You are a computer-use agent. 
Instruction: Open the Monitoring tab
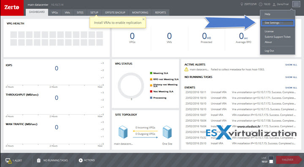140,12
